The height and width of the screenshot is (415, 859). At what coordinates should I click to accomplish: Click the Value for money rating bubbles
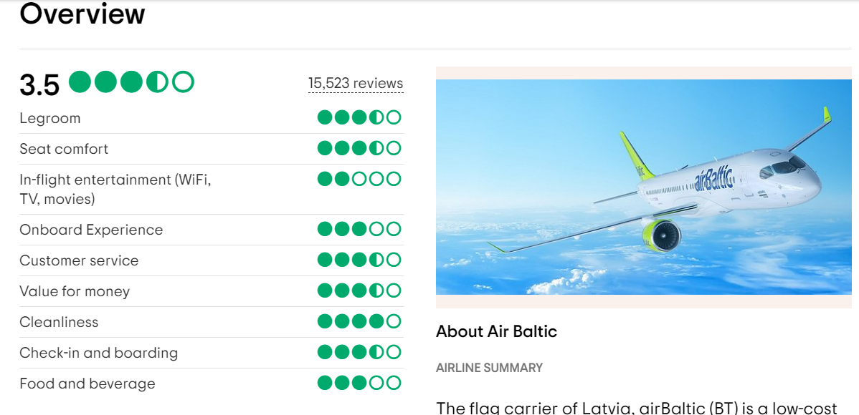(359, 290)
